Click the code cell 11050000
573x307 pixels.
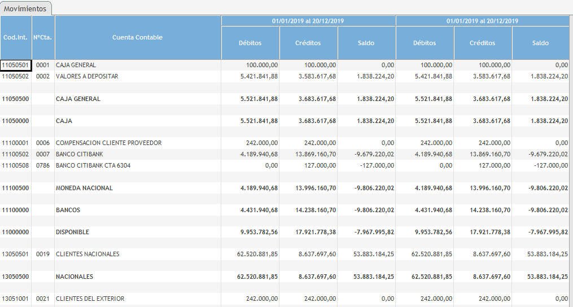pos(16,121)
